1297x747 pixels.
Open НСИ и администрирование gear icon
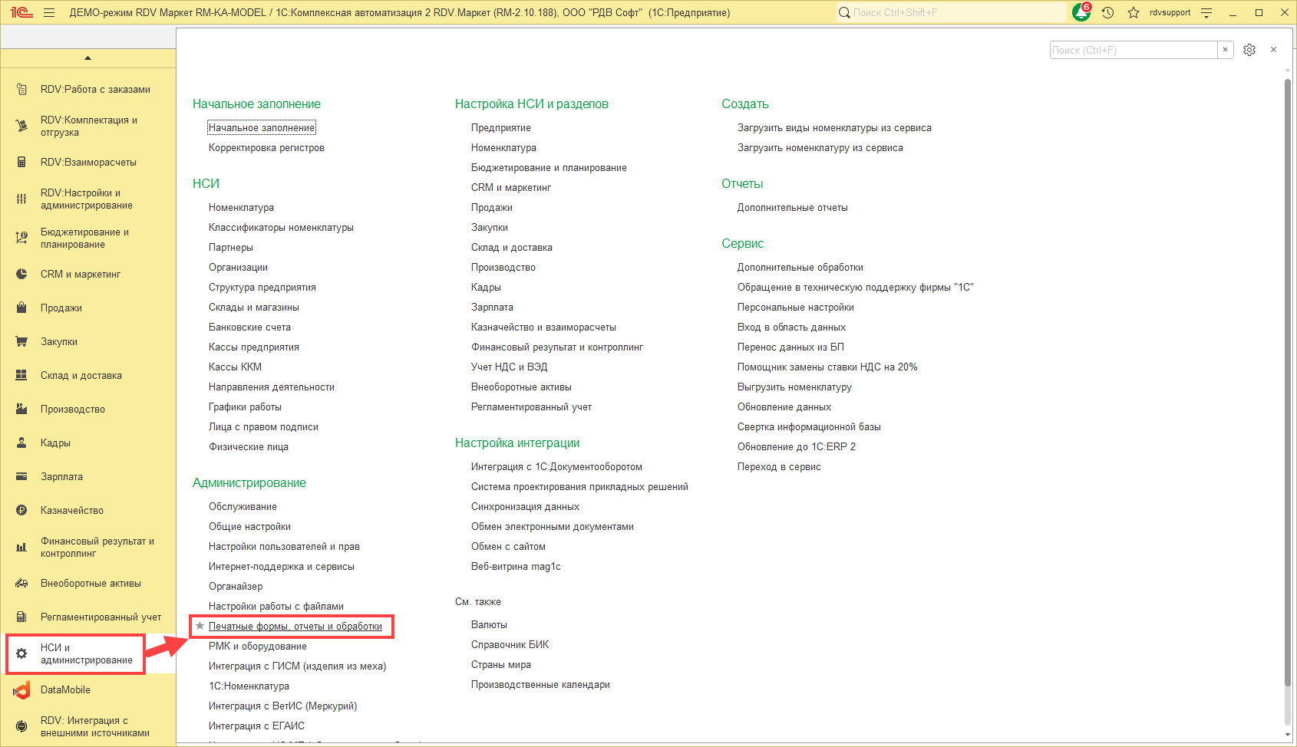coord(21,654)
